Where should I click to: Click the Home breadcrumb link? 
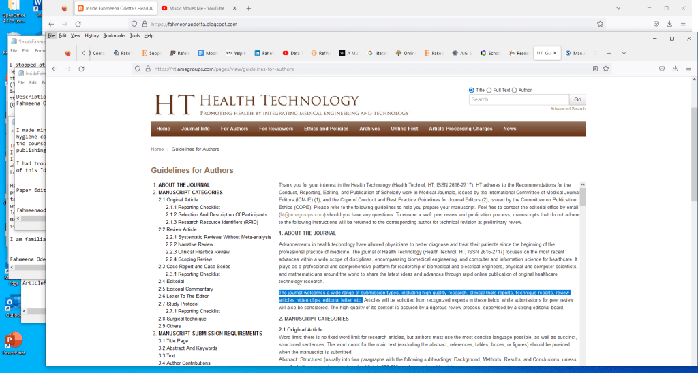click(157, 149)
